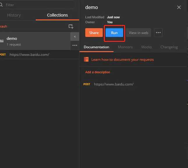The image size is (188, 168).
Task: Open the demo collection more options dots
Action: pyautogui.click(x=75, y=45)
